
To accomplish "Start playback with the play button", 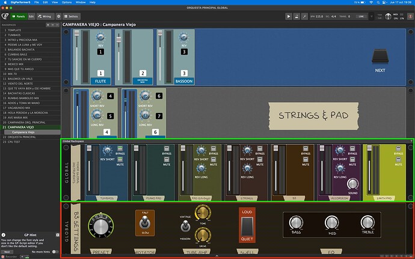I will point(289,16).
